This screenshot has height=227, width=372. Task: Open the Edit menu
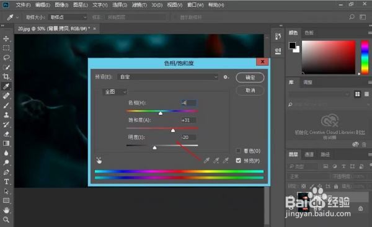(43, 5)
